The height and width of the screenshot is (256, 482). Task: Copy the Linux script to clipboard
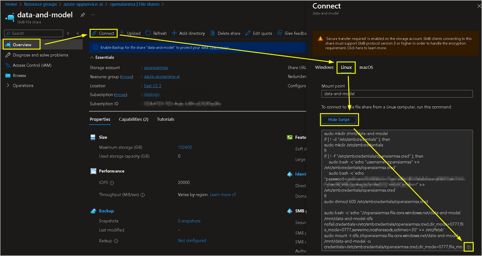468,247
